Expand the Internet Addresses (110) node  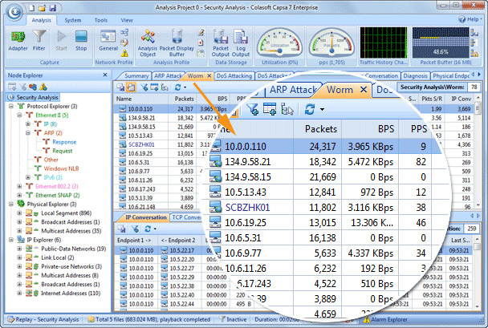point(19,294)
